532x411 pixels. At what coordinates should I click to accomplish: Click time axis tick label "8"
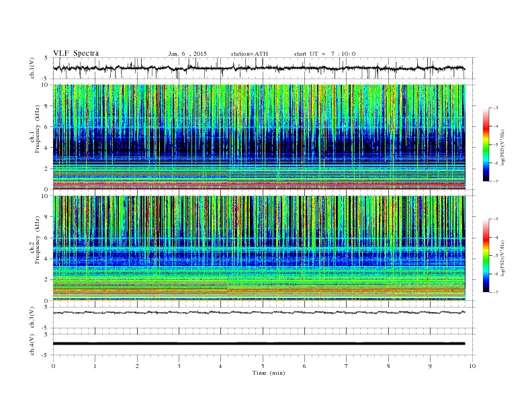(388, 366)
